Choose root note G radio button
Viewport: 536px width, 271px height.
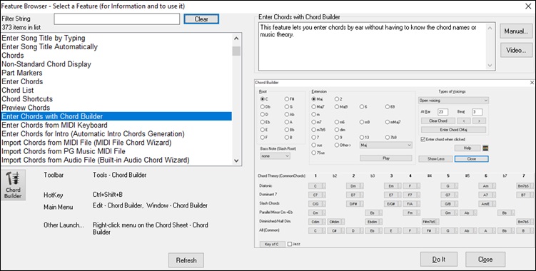pos(286,107)
